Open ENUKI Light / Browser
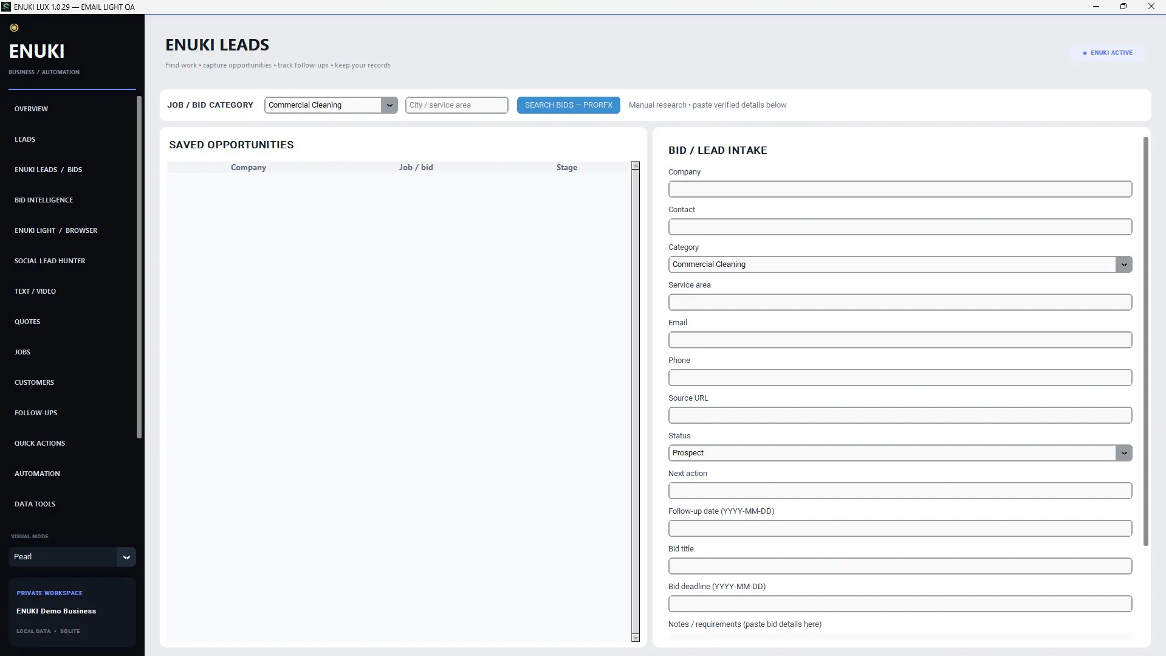1166x656 pixels. [56, 230]
